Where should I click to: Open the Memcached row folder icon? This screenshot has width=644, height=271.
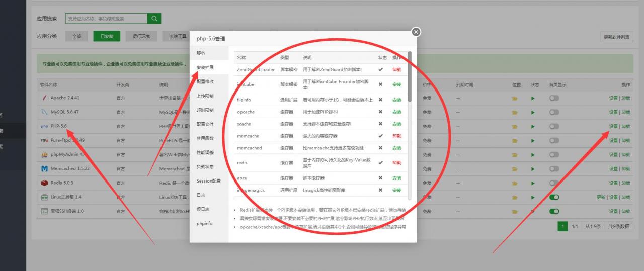[515, 168]
